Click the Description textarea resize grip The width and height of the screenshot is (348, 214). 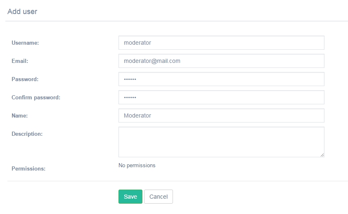coord(322,155)
